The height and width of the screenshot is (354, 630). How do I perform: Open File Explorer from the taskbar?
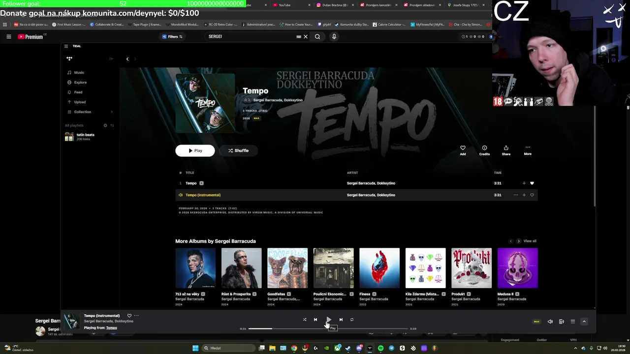(272, 348)
